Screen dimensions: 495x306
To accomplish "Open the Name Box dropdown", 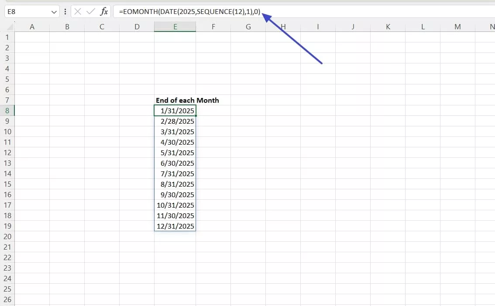I will [x=54, y=11].
